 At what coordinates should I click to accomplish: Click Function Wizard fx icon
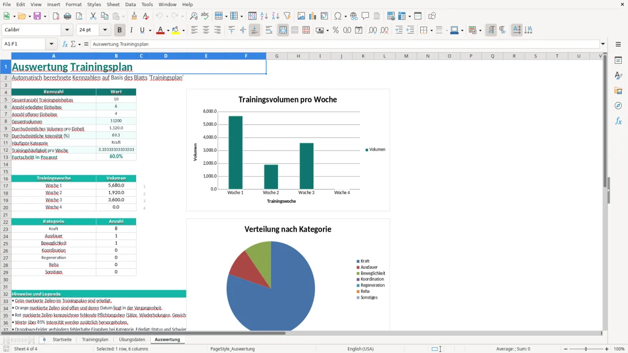65,44
